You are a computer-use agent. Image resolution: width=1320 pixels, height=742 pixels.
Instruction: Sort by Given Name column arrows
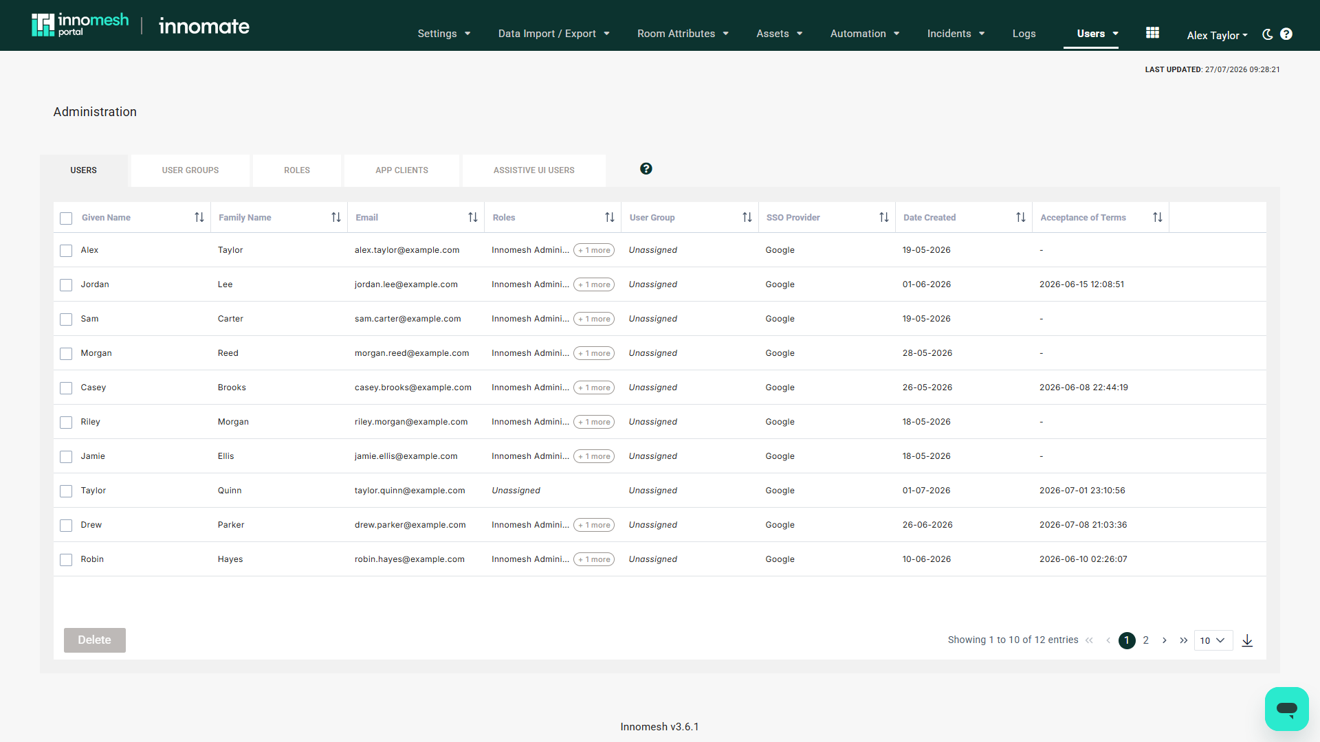coord(199,218)
